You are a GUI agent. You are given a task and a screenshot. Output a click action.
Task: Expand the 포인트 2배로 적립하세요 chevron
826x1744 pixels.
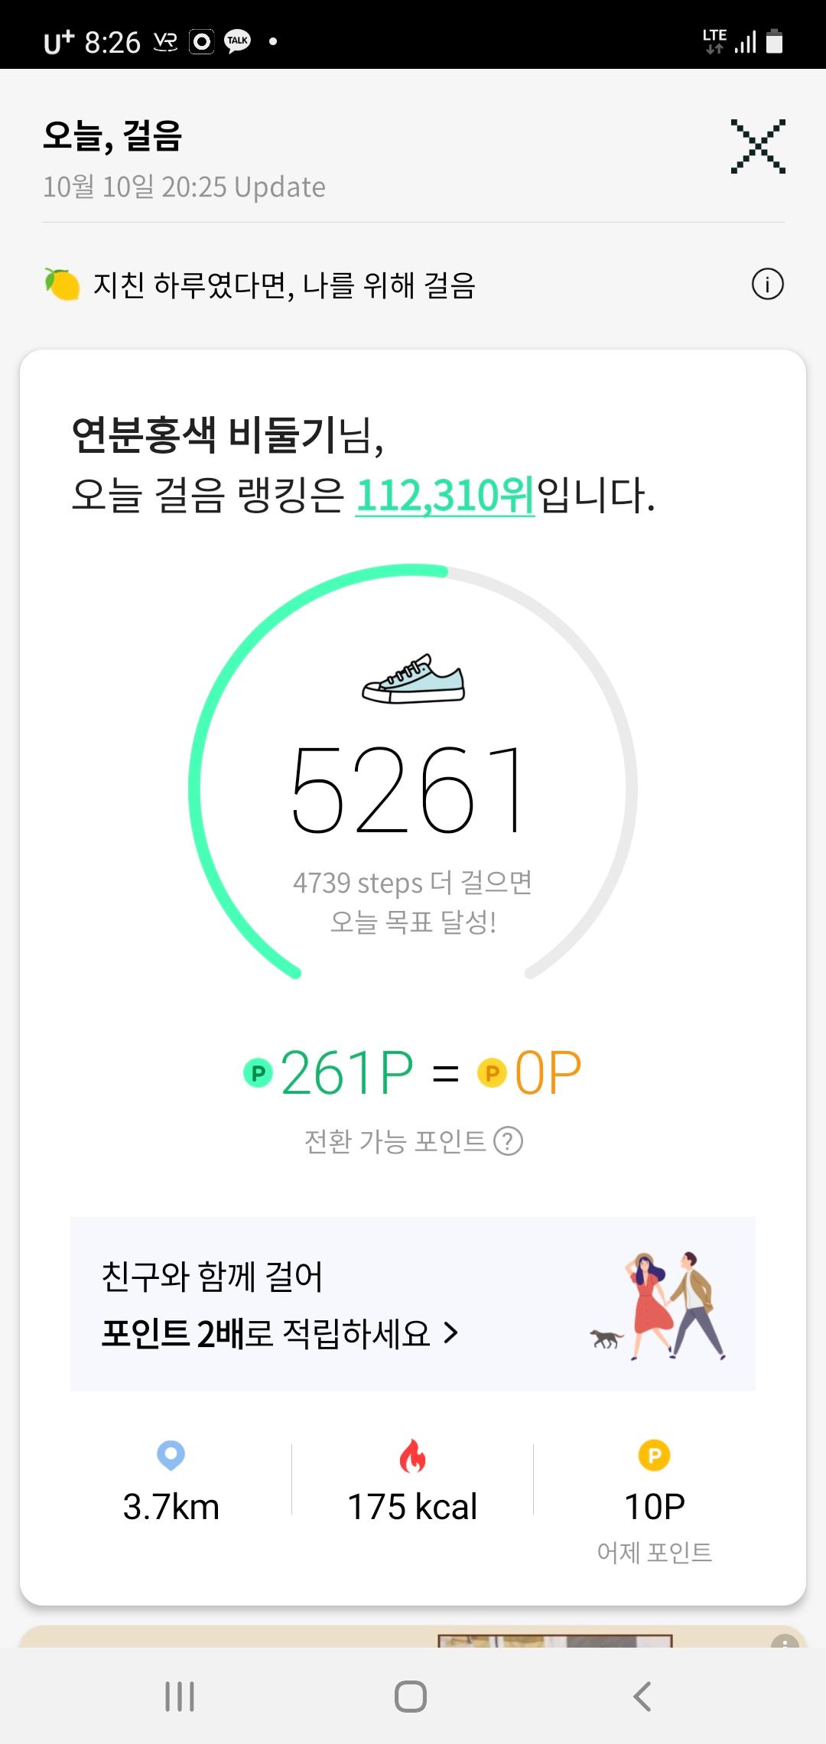click(x=451, y=1334)
